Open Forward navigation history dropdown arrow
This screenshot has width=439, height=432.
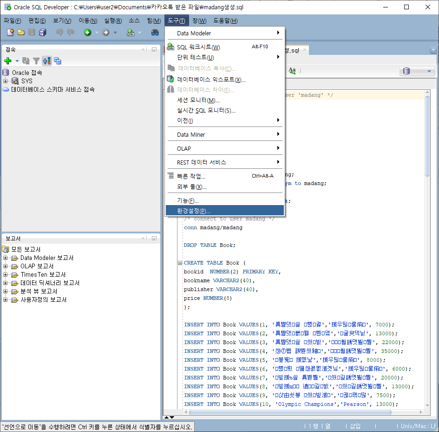(115, 33)
